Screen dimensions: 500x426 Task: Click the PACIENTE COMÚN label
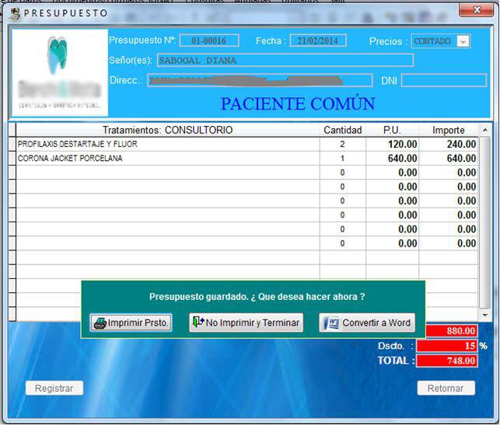click(x=298, y=103)
